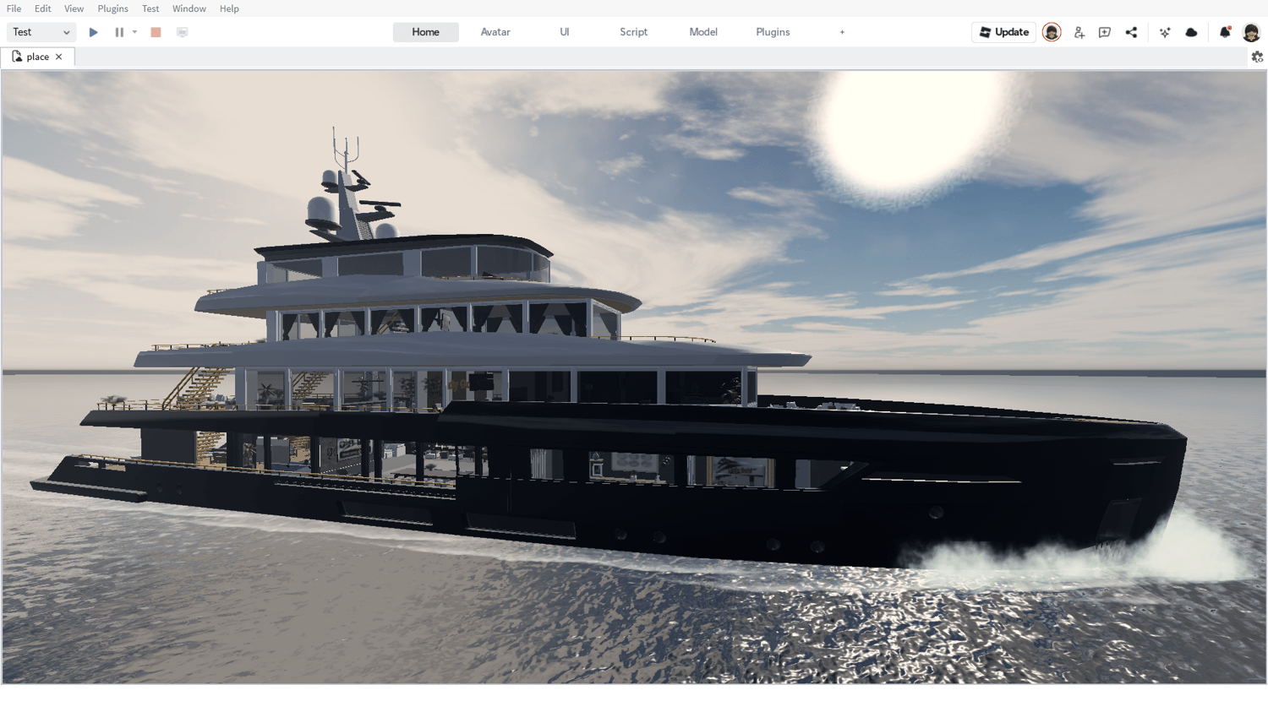Add a custom tab with the plus button

click(842, 32)
